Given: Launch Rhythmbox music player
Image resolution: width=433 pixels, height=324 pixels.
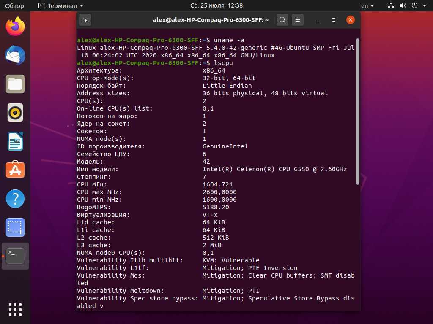Looking at the screenshot, I should 15,113.
